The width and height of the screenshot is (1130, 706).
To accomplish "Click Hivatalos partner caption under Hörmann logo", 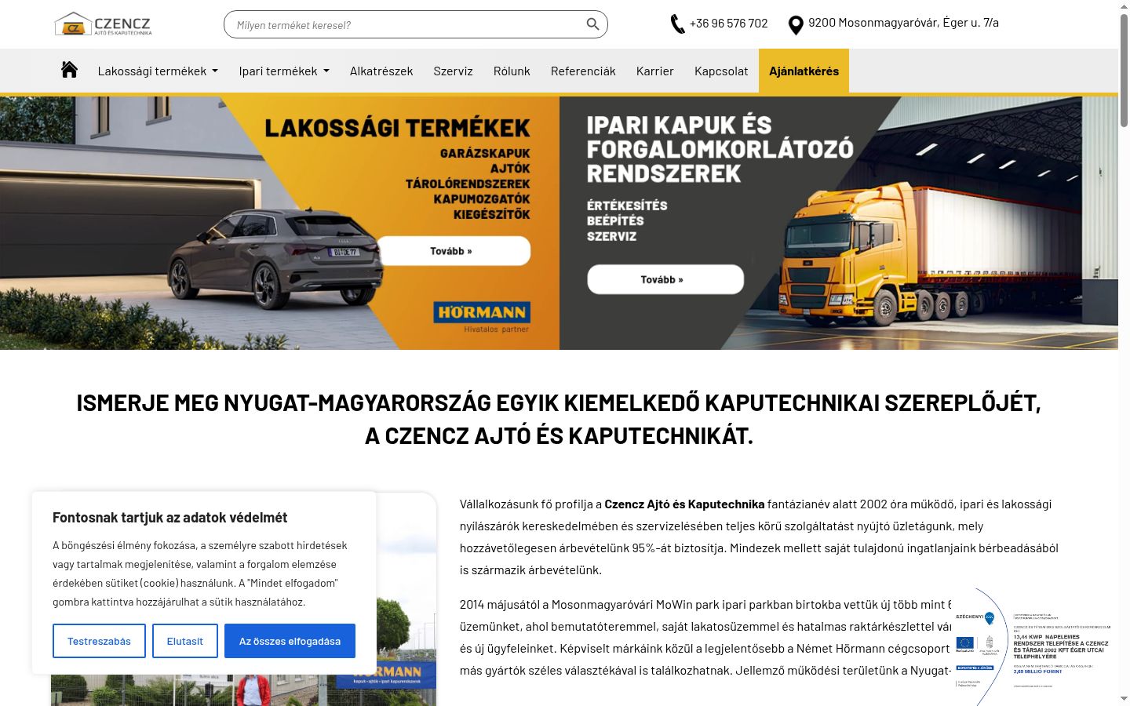I will pos(496,329).
